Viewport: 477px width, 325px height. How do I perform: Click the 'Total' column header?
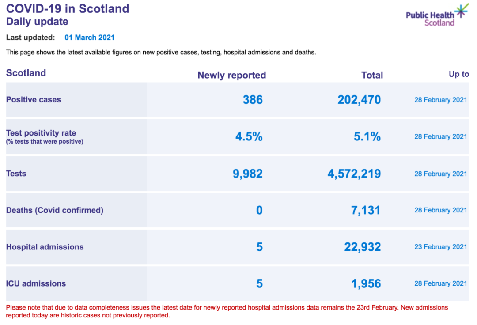click(x=372, y=75)
